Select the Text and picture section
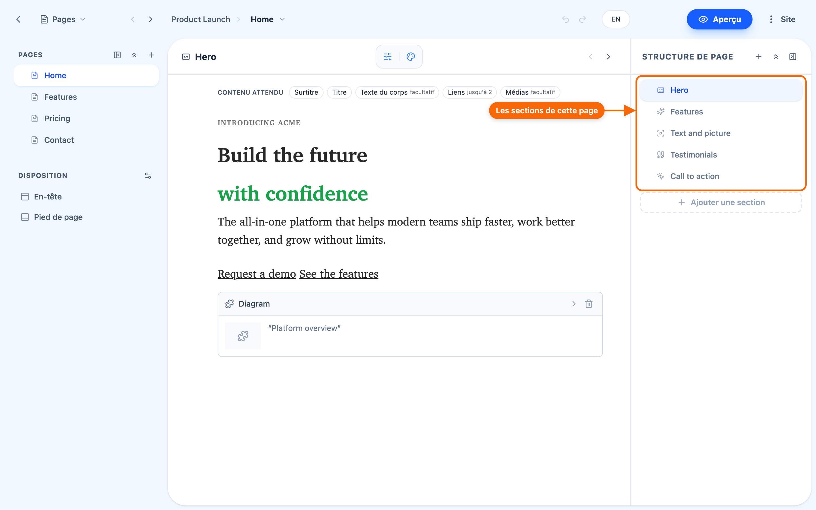The image size is (816, 510). tap(721, 133)
